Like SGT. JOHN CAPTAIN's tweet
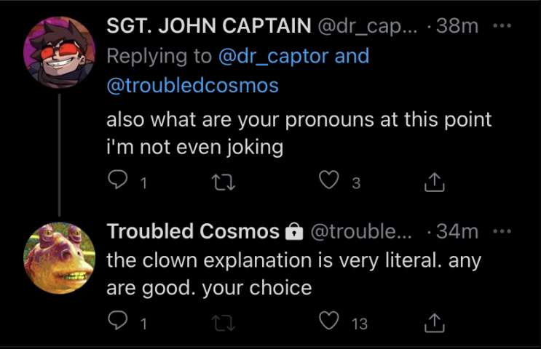This screenshot has height=349, width=541. pos(329,180)
